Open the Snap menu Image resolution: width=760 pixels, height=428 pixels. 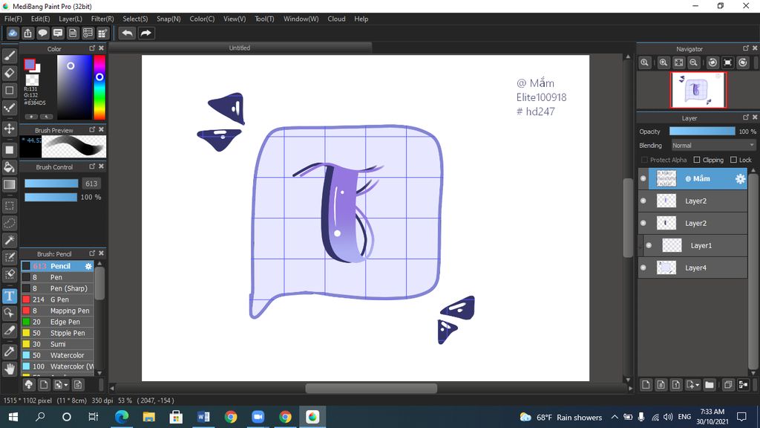click(168, 19)
